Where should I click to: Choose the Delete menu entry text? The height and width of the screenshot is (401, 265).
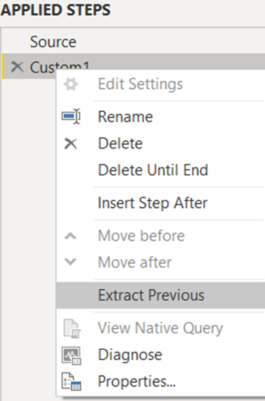(x=120, y=144)
